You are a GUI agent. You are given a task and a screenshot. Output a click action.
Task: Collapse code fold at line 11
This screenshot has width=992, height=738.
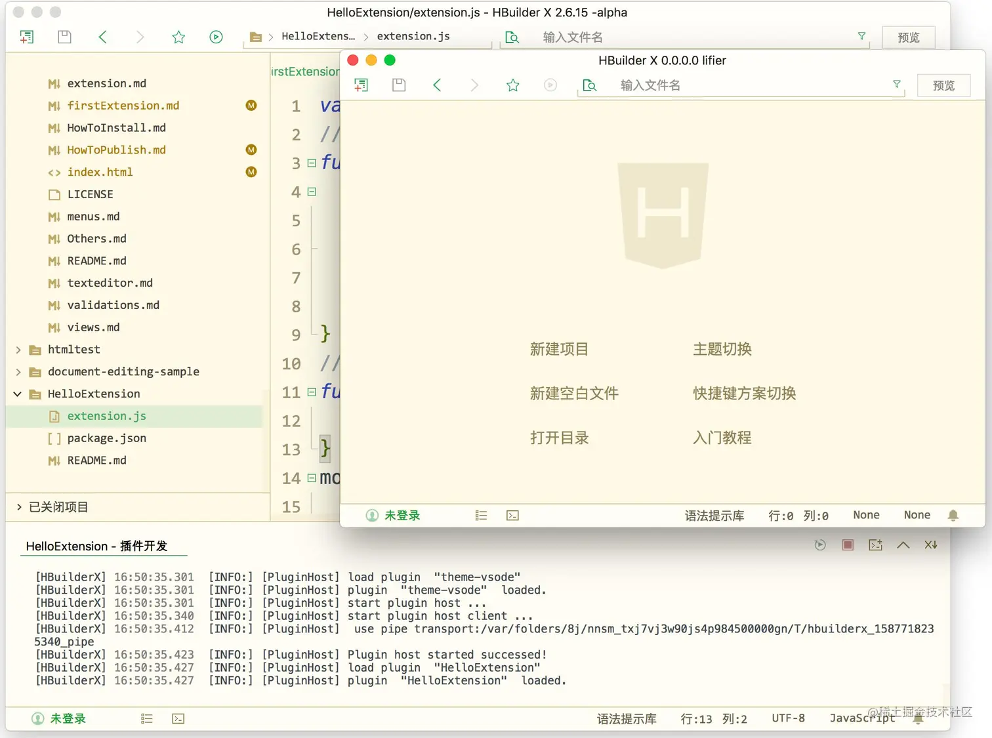click(x=312, y=392)
